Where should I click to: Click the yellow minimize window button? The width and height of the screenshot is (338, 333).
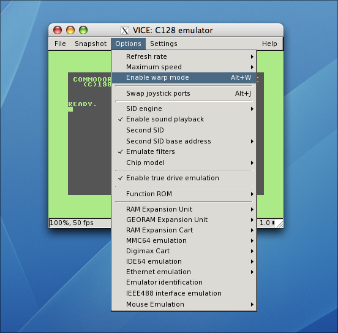[x=70, y=30]
